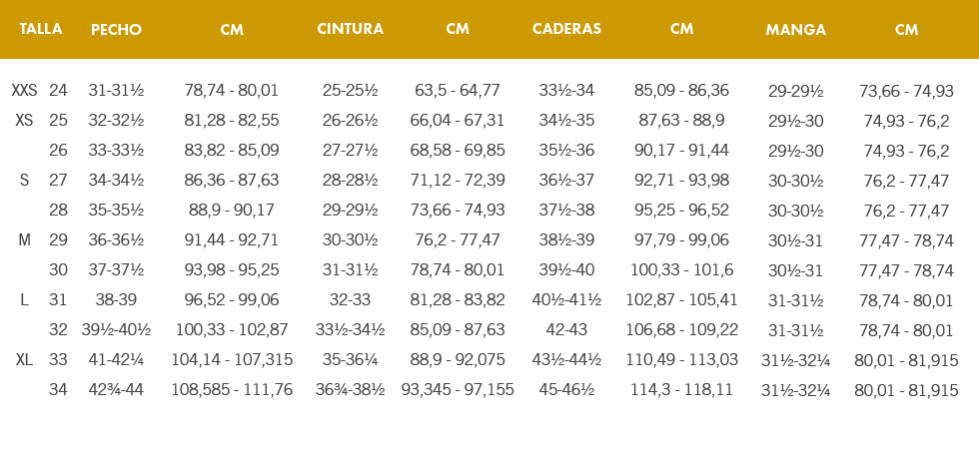This screenshot has width=979, height=449.
Task: Select the XS size label
Action: tap(24, 121)
